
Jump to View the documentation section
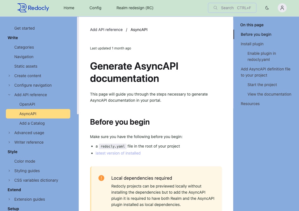(269, 94)
